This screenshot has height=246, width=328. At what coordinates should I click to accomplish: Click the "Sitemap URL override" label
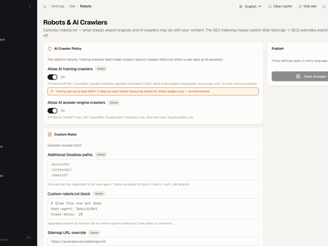pos(67,233)
